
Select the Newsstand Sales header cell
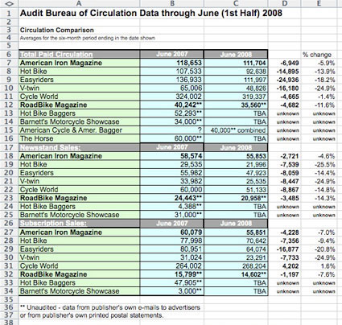click(x=79, y=147)
